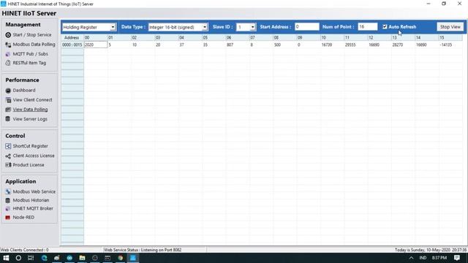Screen dimensions: 468x263
Task: Click the Cortana search circle icon
Action: pyautogui.click(x=18, y=258)
